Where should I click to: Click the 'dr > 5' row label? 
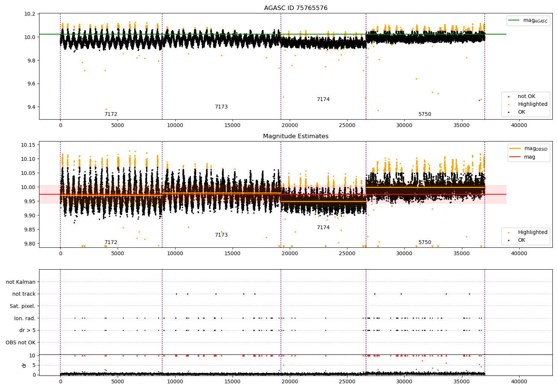click(x=28, y=331)
